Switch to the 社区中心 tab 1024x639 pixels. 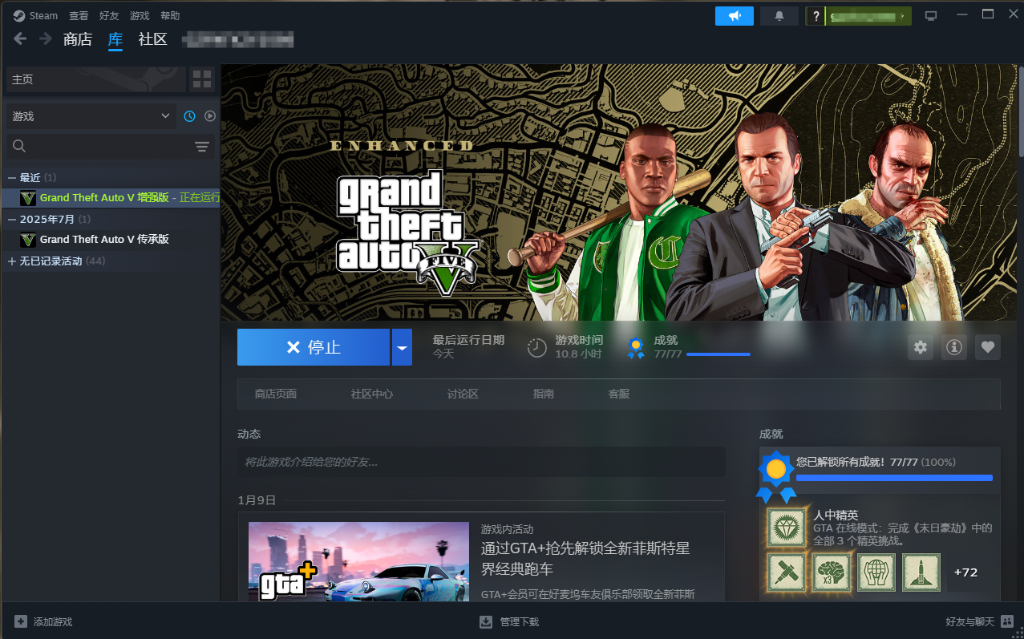coord(371,394)
